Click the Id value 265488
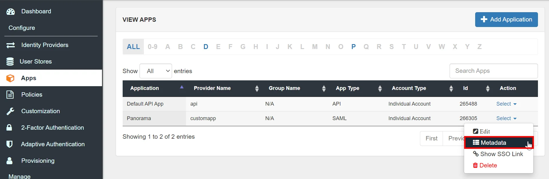The height and width of the screenshot is (179, 549). point(468,104)
